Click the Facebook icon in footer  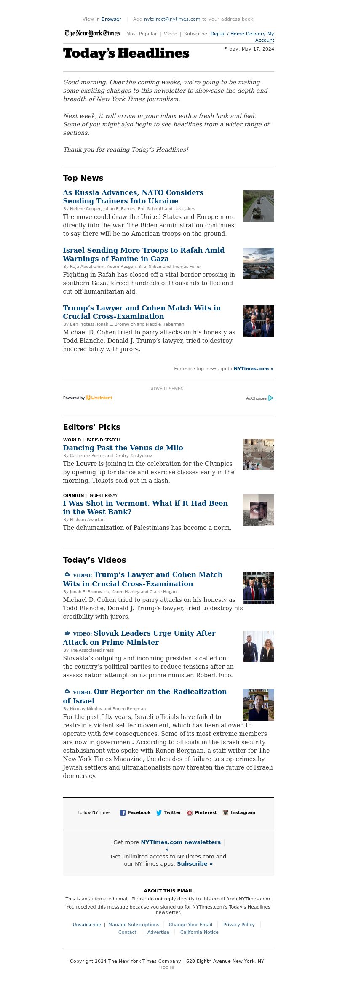(x=123, y=813)
